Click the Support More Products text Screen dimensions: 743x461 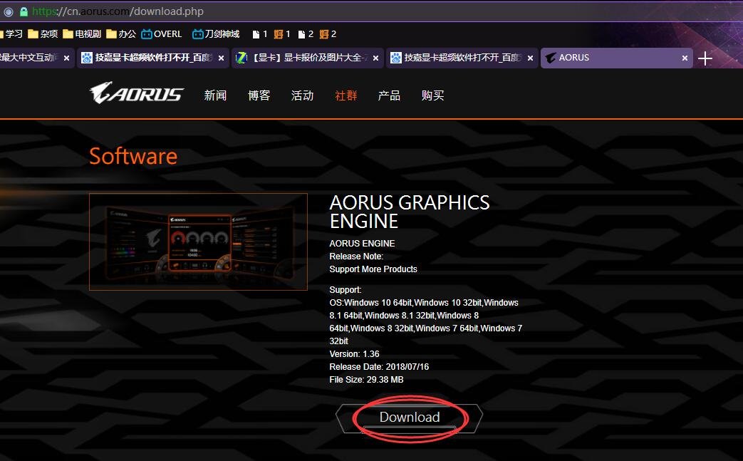pyautogui.click(x=373, y=269)
